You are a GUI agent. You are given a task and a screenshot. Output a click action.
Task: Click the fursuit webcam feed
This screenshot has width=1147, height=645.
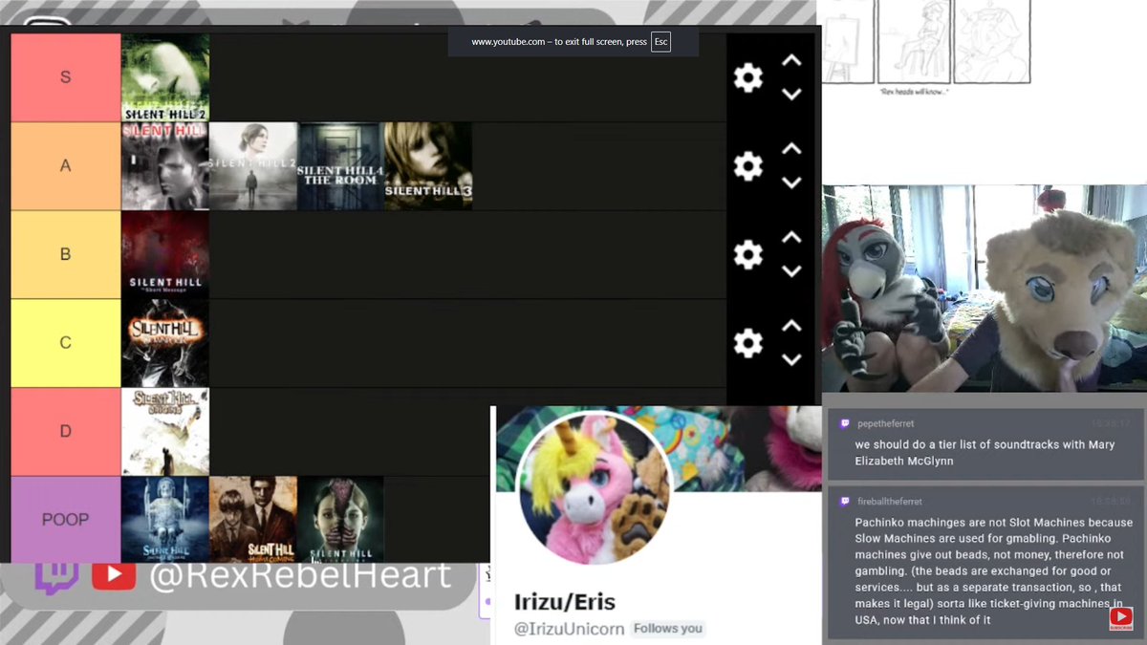pyautogui.click(x=985, y=289)
